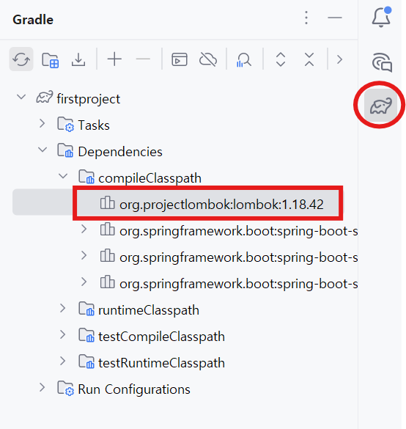Collapse the compileClasspath node
The image size is (406, 429).
coord(63,176)
